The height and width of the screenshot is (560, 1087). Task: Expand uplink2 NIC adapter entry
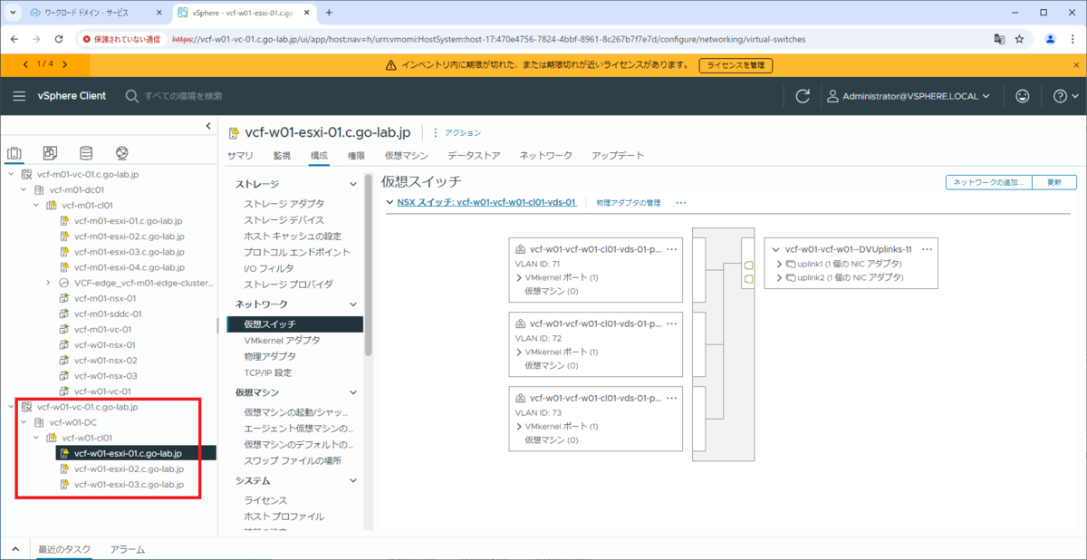779,277
